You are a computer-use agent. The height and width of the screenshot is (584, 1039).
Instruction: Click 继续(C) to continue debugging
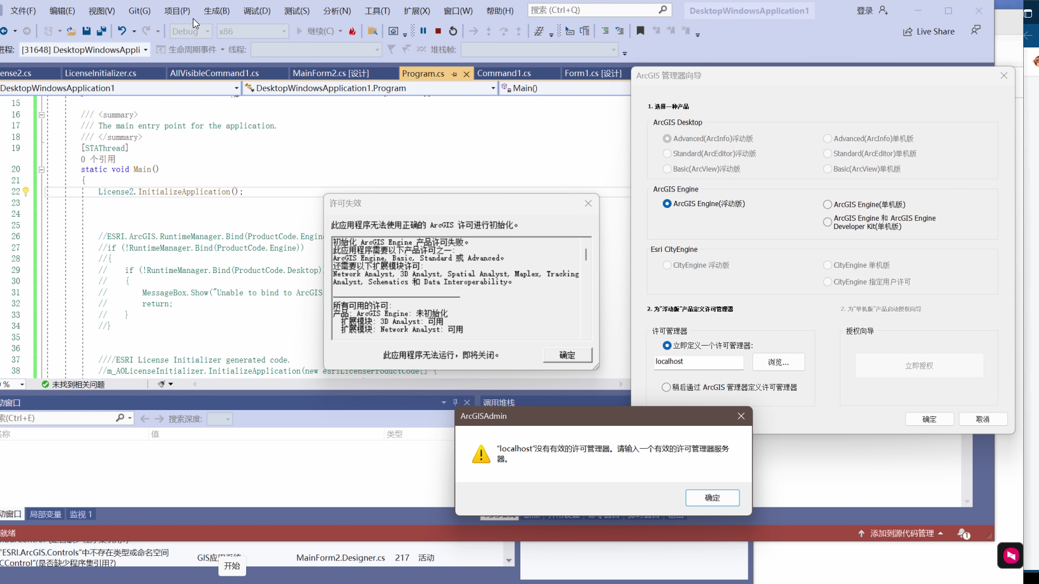(x=315, y=31)
